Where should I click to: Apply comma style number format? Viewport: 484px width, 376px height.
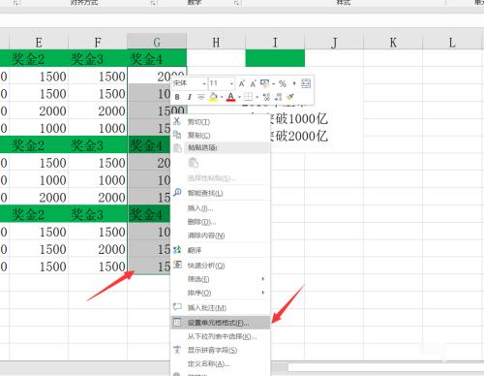point(294,83)
